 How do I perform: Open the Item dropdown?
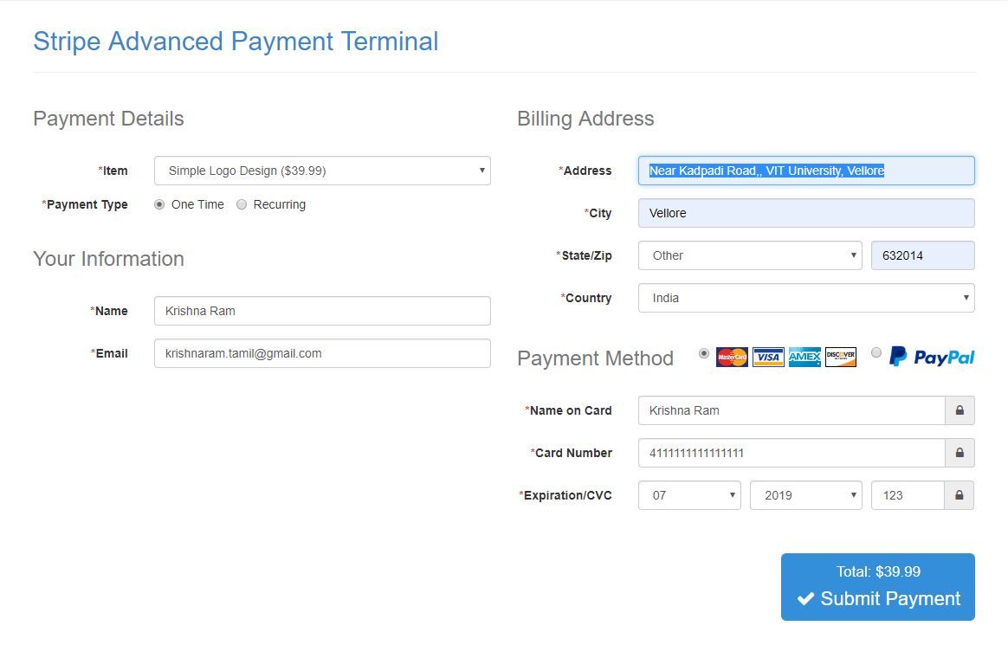(x=322, y=171)
